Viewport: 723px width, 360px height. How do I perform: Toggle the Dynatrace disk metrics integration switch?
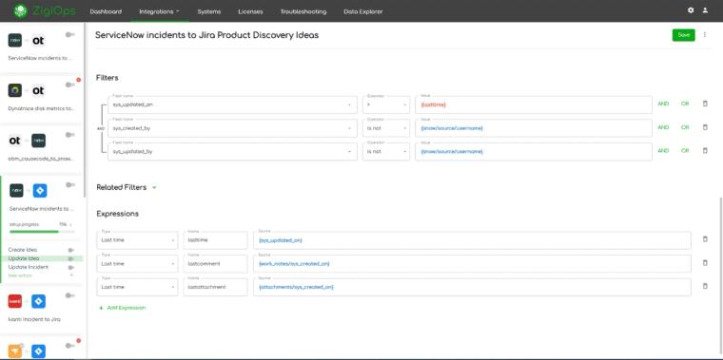click(70, 85)
